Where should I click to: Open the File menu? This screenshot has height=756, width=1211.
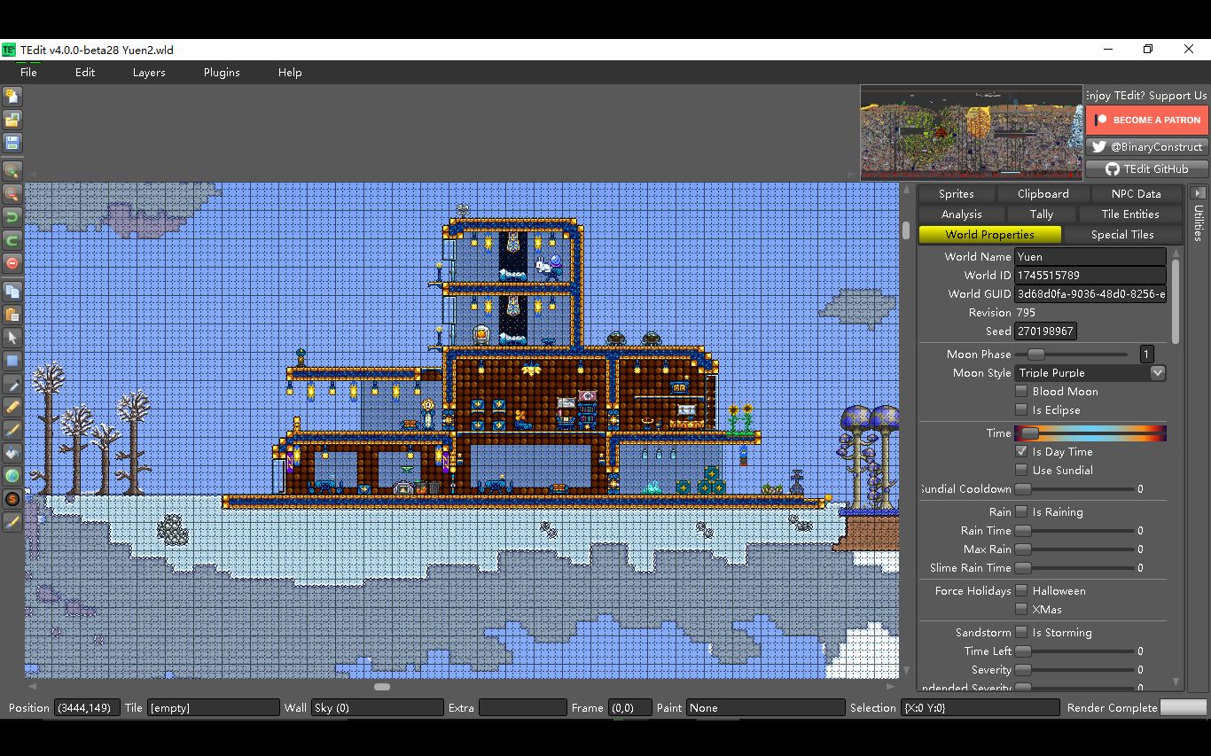coord(28,73)
